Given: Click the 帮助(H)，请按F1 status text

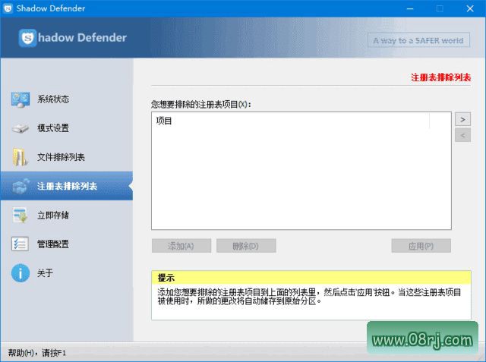Looking at the screenshot, I should (x=37, y=353).
